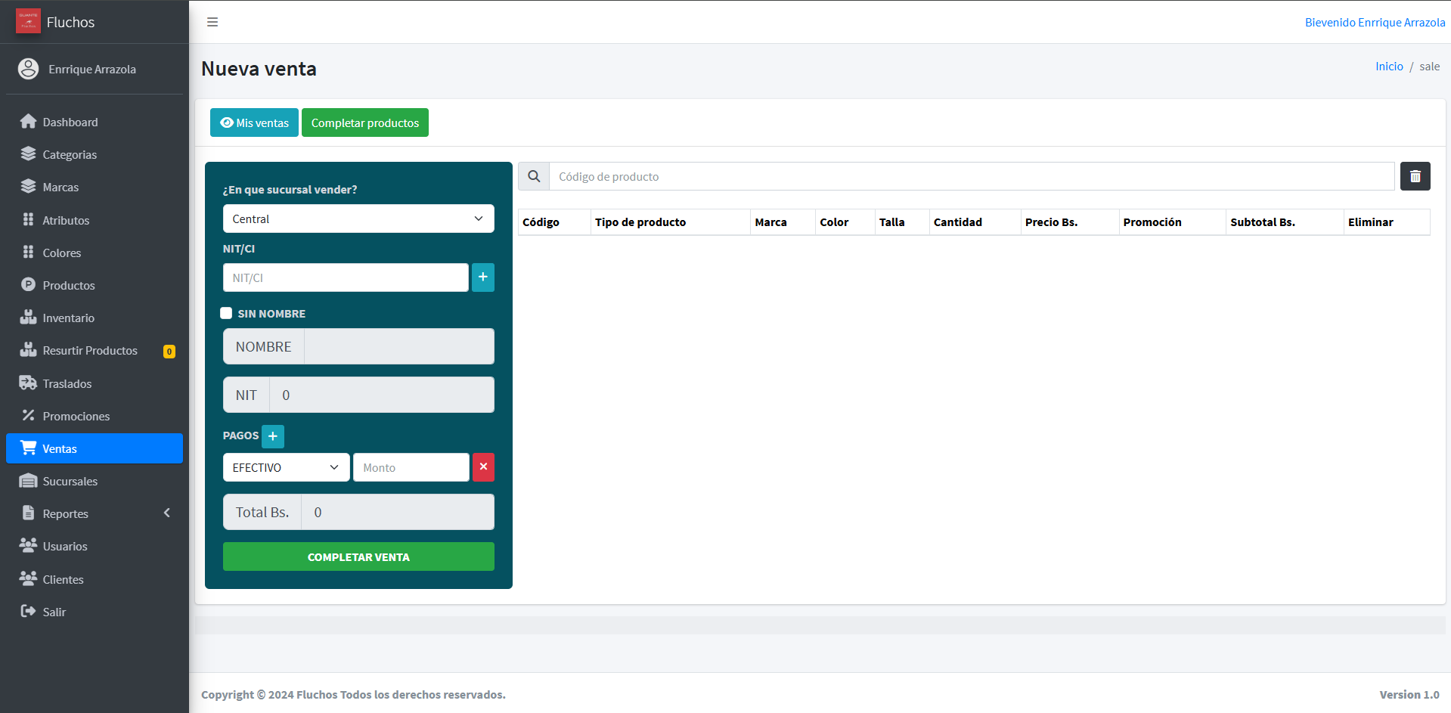Enable the SIN NOMBRE checkbox
This screenshot has height=713, width=1451.
point(226,313)
